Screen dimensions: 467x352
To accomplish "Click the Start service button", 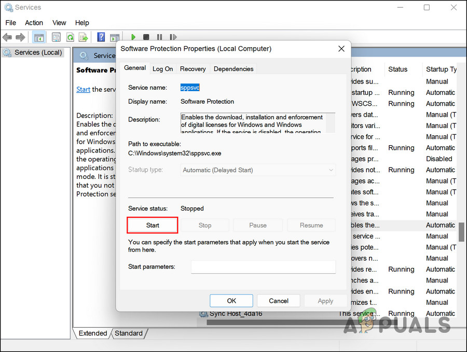I will [x=153, y=225].
